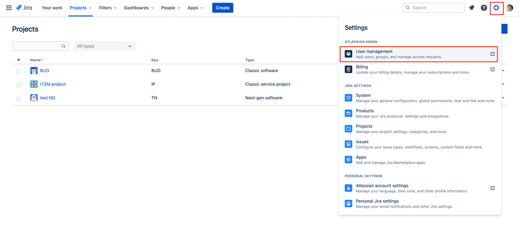Open the BUG project link
Image resolution: width=519 pixels, height=236 pixels.
click(45, 71)
